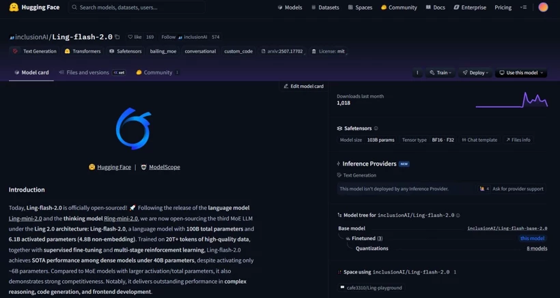Expand the Use this model dropdown
The width and height of the screenshot is (560, 298).
click(x=521, y=72)
